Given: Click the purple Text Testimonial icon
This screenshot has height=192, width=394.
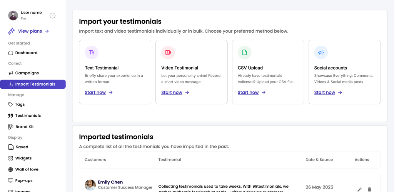Looking at the screenshot, I should [x=92, y=52].
